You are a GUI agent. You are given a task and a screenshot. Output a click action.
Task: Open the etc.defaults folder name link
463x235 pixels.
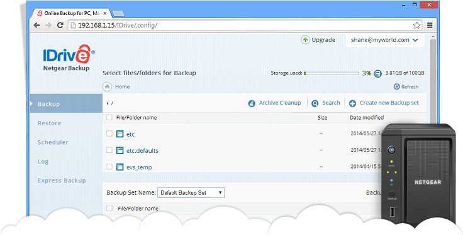click(142, 150)
